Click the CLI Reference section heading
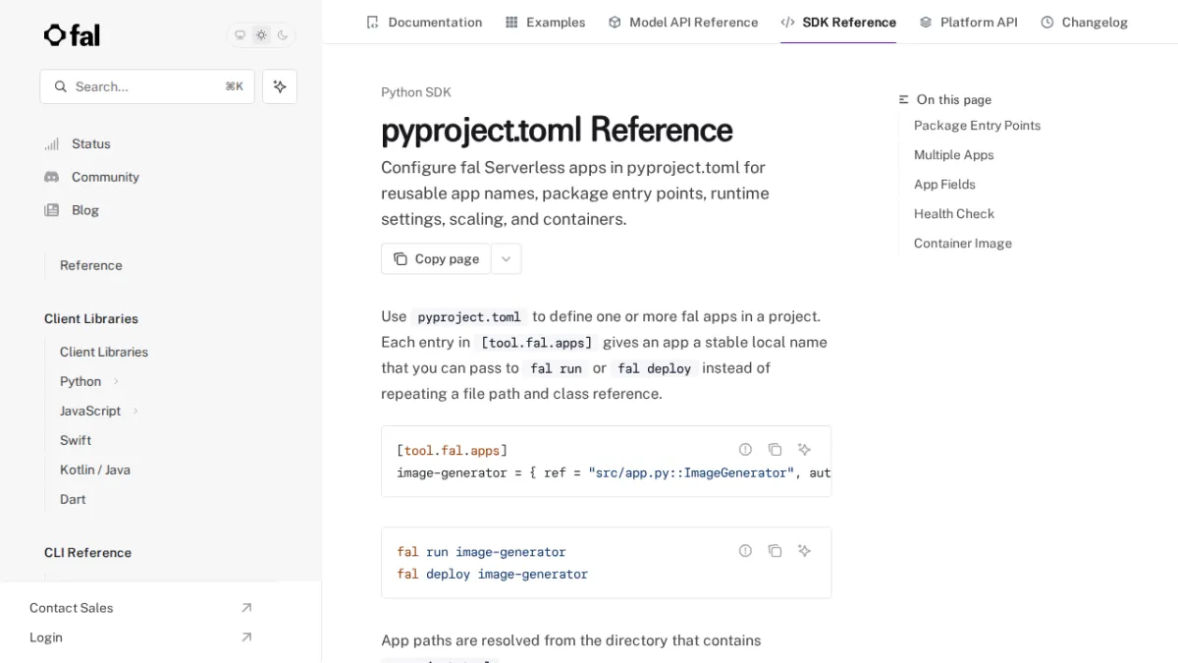Image resolution: width=1178 pixels, height=663 pixels. pos(87,552)
